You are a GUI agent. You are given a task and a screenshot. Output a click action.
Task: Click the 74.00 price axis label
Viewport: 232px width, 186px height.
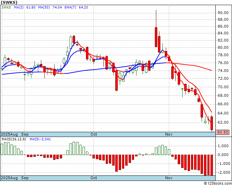(x=223, y=71)
